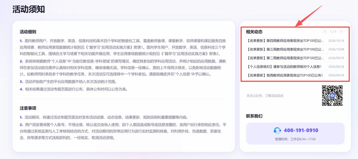Click the 注意事项 section heading
Screen dimensions: 358x159
[28, 108]
